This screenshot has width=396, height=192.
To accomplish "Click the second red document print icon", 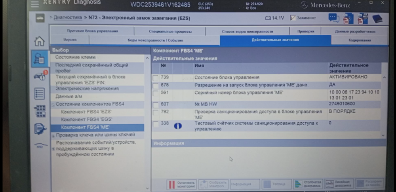I will [x=362, y=18].
